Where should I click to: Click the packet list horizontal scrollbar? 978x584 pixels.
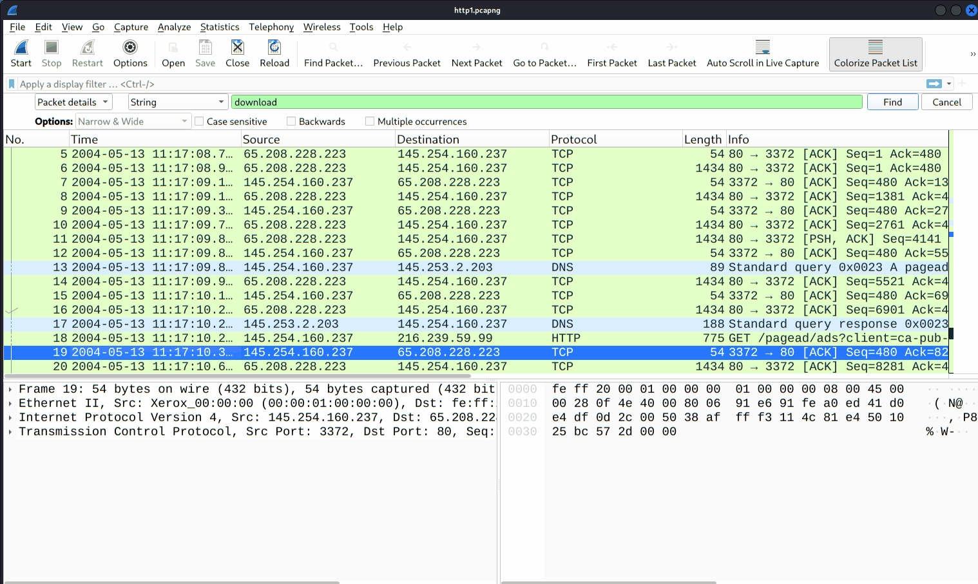(x=237, y=376)
